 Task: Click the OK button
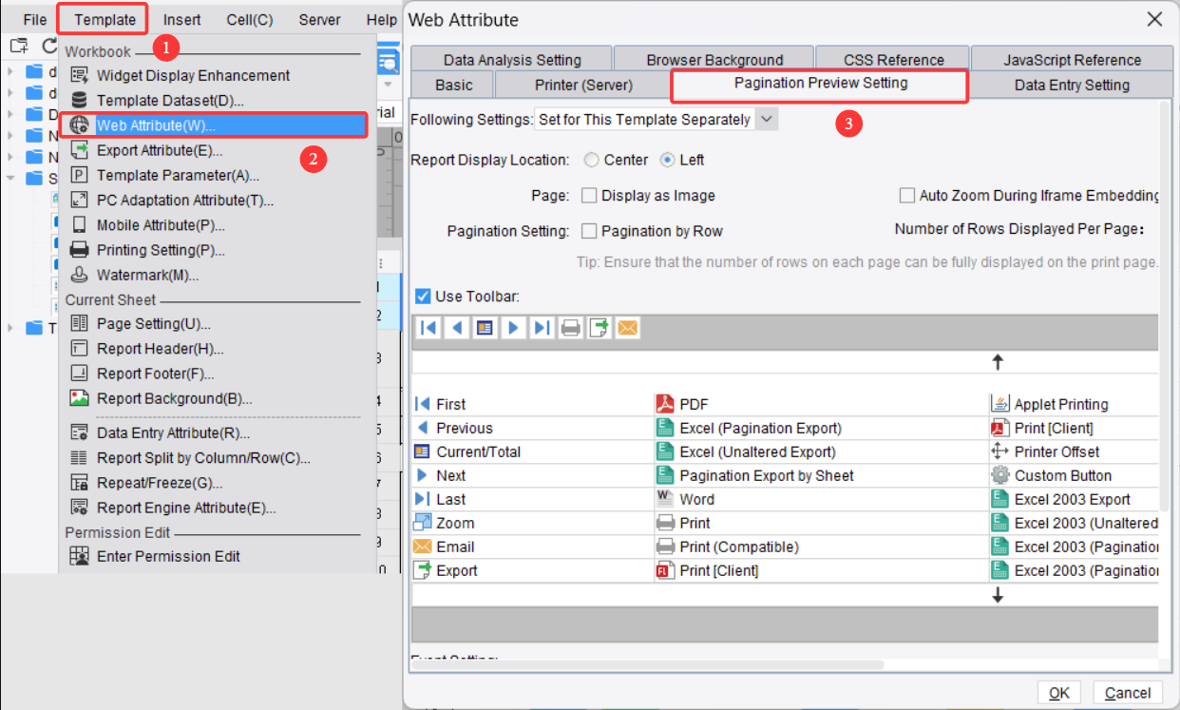pyautogui.click(x=1059, y=693)
